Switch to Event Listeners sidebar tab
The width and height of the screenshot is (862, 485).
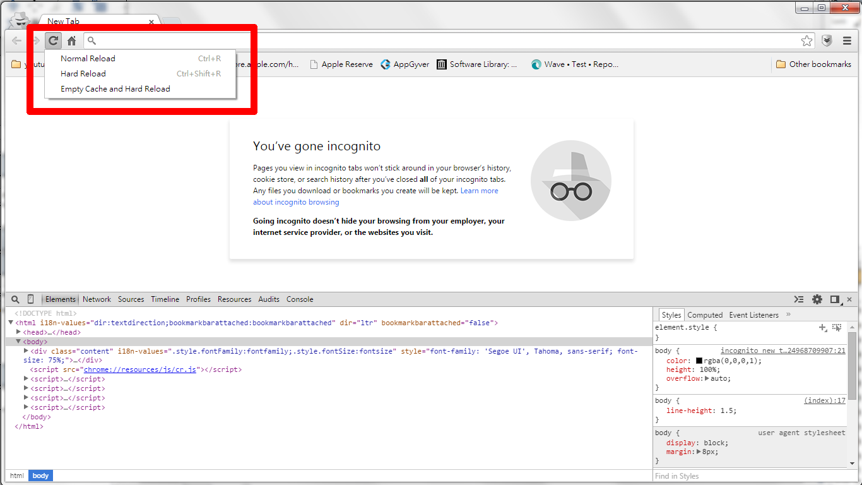click(753, 315)
